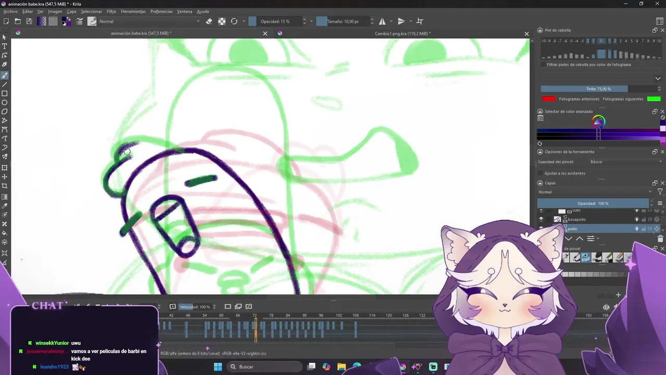Switch to animación babe.kra document tab
The height and width of the screenshot is (375, 666).
[140, 34]
